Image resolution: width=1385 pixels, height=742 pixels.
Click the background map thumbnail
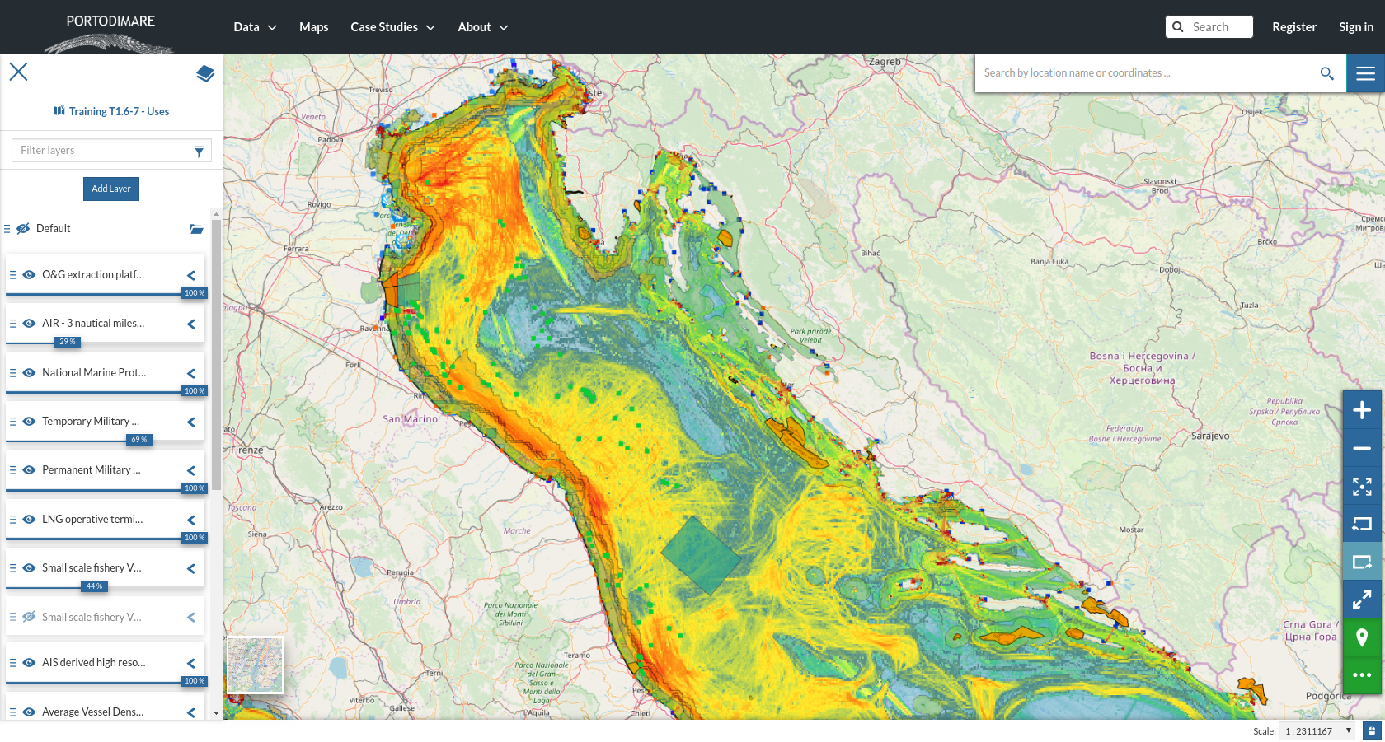pos(256,665)
